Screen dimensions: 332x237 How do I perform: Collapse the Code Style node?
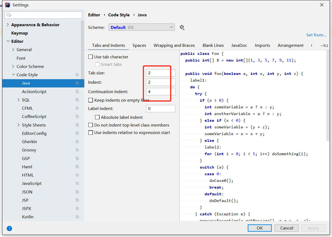tap(13, 75)
